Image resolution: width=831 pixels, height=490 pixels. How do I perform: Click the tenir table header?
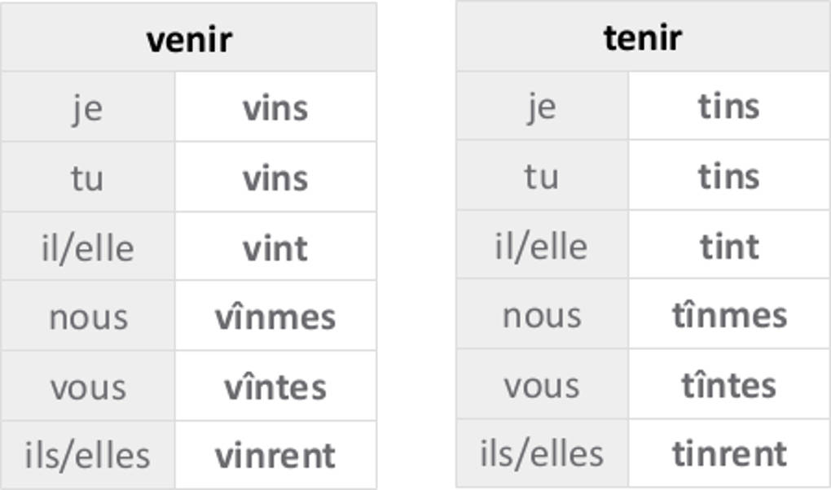[x=643, y=37]
